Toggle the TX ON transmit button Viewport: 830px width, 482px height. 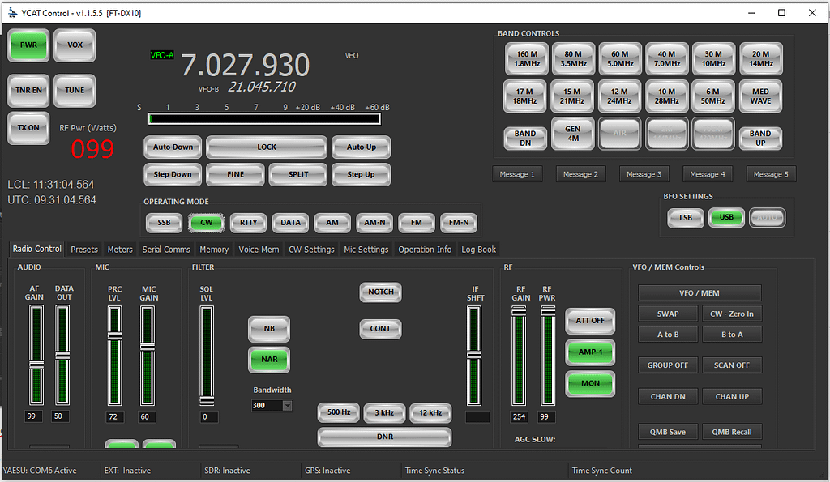coord(28,127)
